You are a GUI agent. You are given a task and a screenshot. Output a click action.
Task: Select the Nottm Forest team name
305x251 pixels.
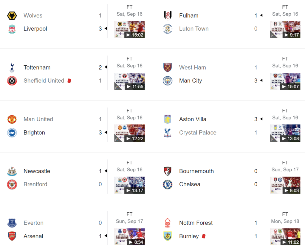(196, 223)
